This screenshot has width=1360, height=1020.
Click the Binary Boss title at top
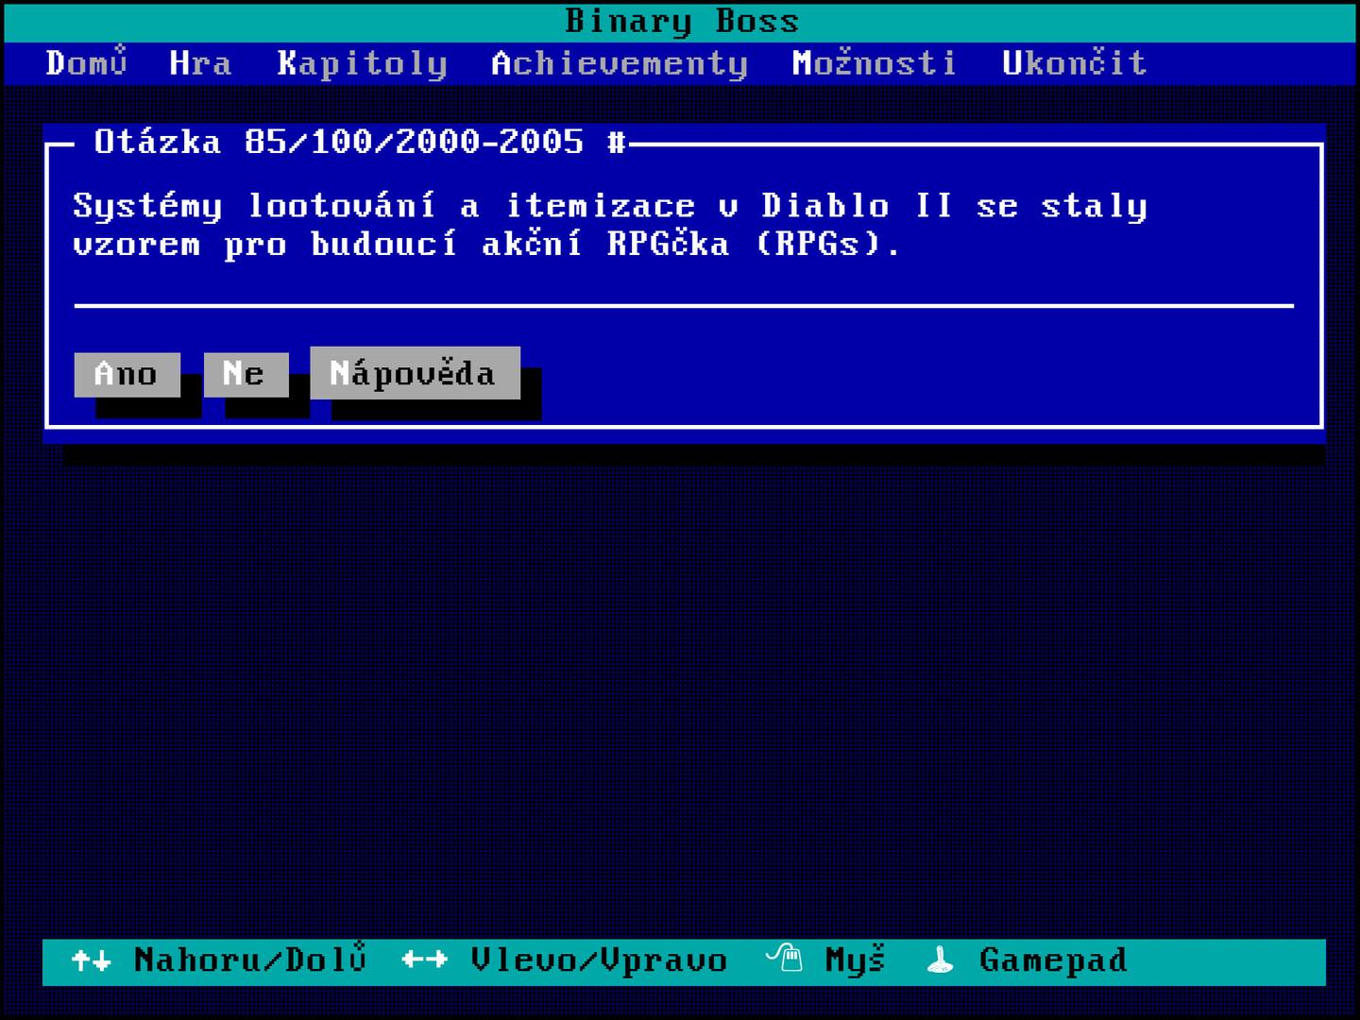click(681, 21)
